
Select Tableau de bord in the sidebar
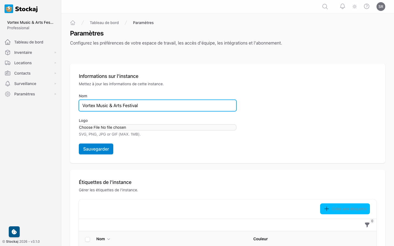(28, 42)
